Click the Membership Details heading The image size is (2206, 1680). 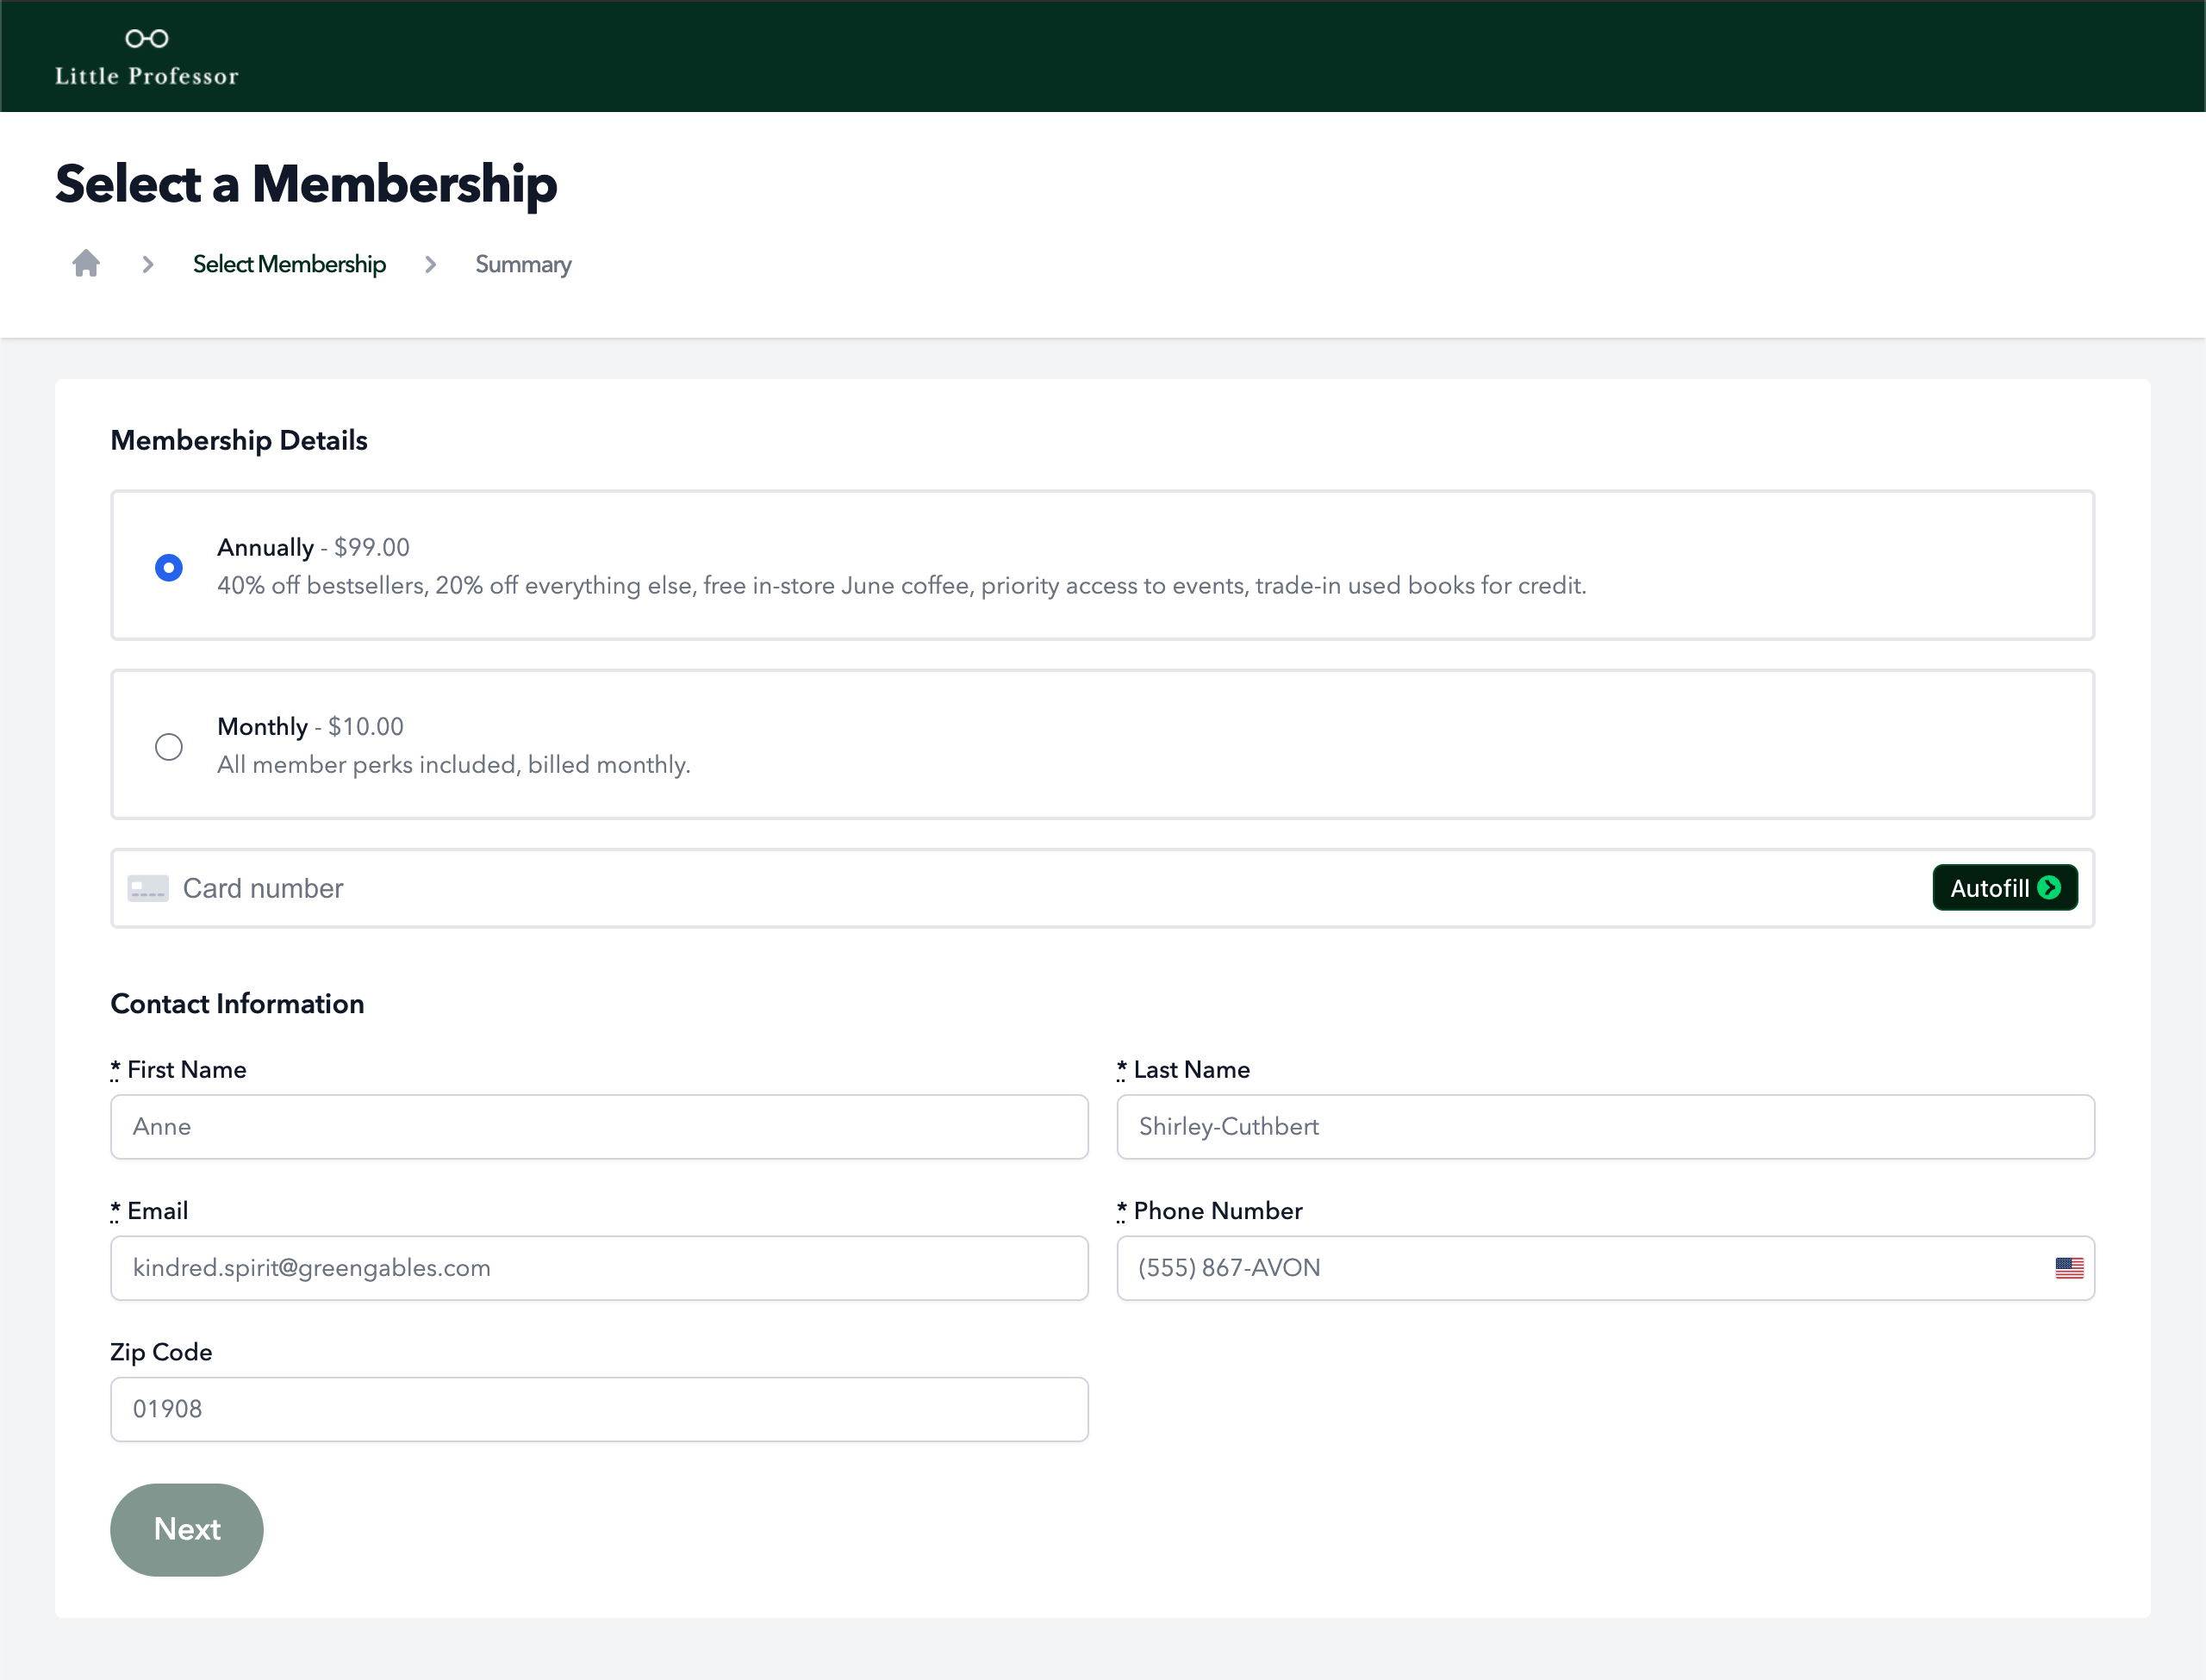click(239, 440)
